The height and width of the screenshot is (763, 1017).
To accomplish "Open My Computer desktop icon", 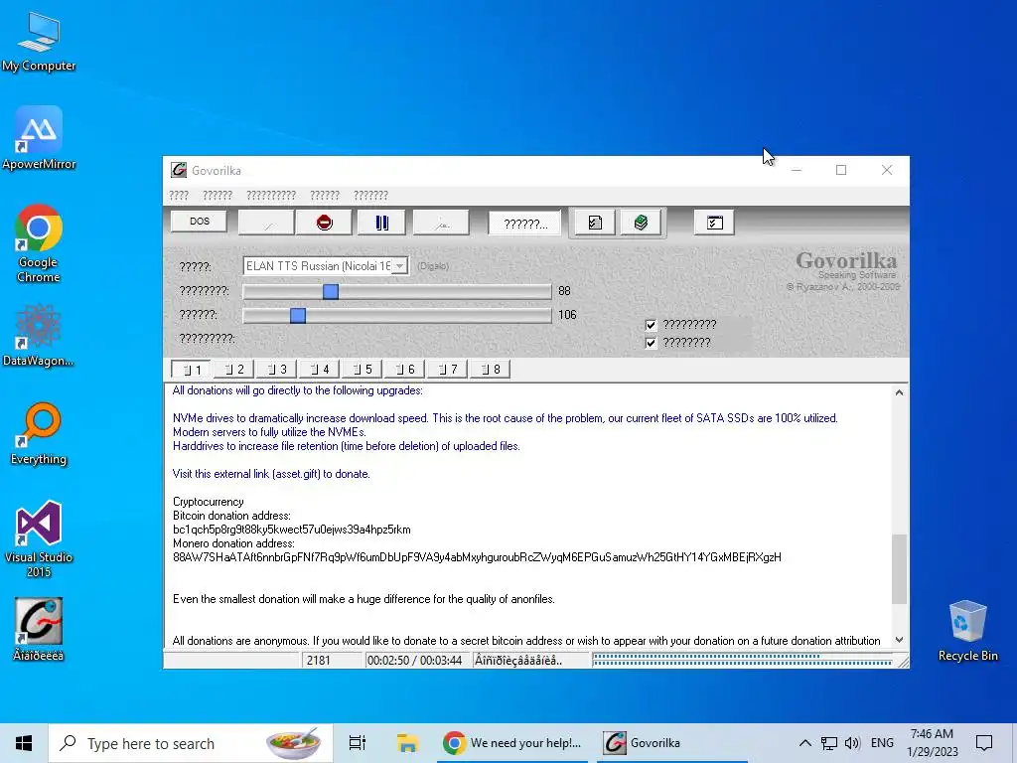I will [x=39, y=42].
